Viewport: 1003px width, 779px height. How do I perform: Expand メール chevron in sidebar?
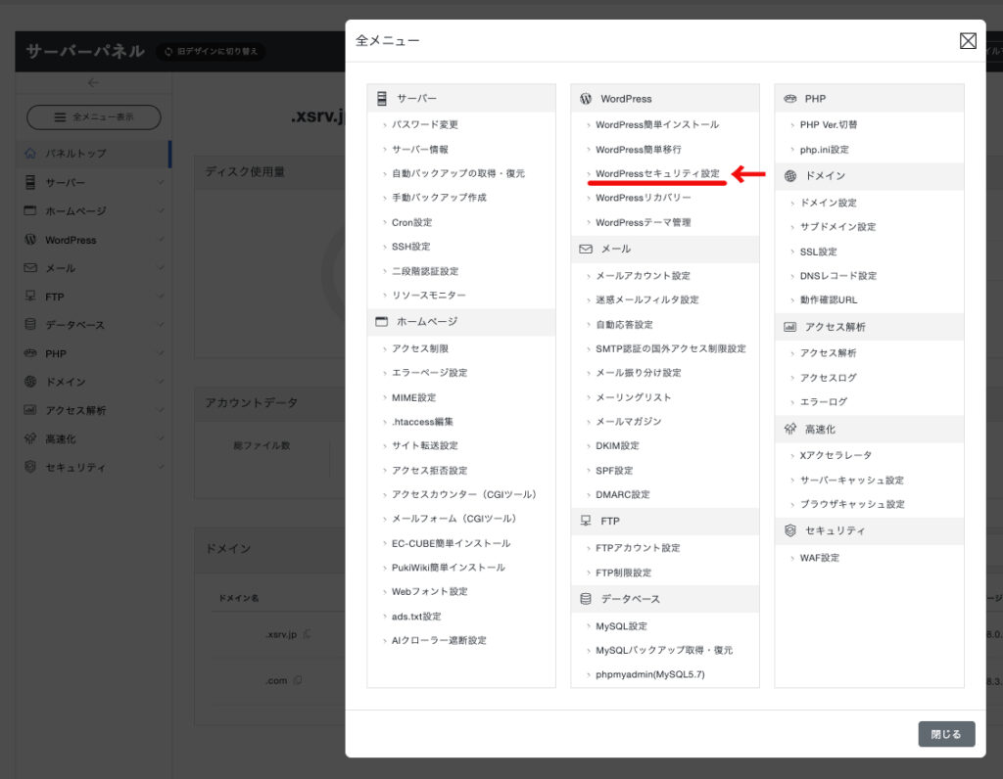(161, 268)
